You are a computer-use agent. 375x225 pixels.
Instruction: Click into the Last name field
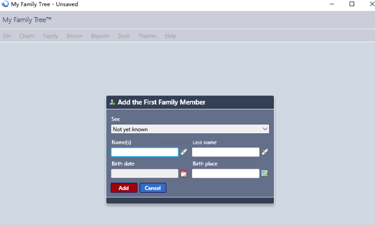[x=226, y=152]
